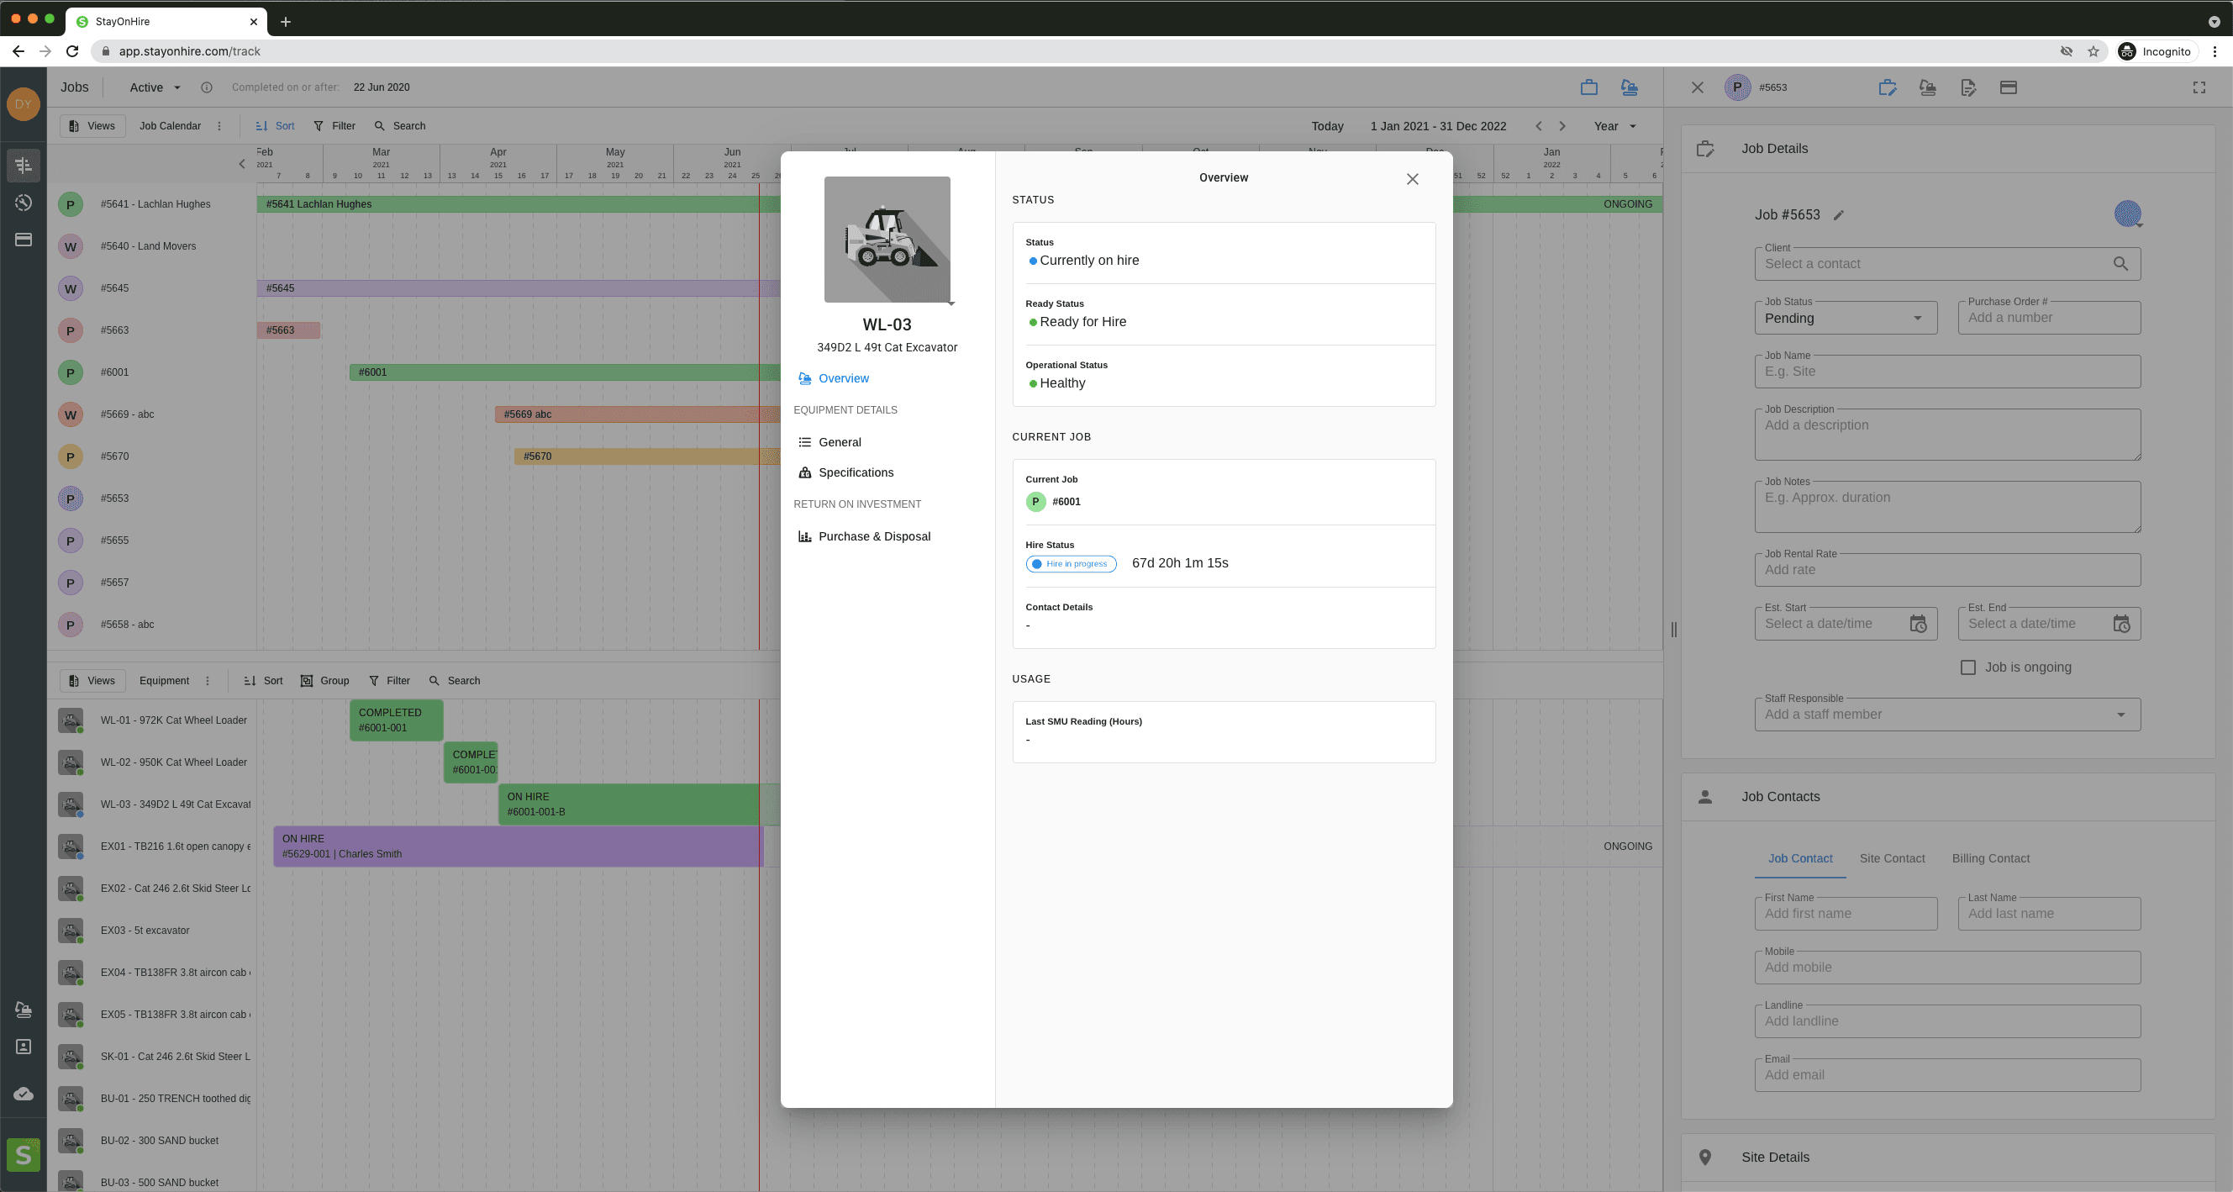
Task: Click the Today button in timeline header
Action: pyautogui.click(x=1326, y=127)
